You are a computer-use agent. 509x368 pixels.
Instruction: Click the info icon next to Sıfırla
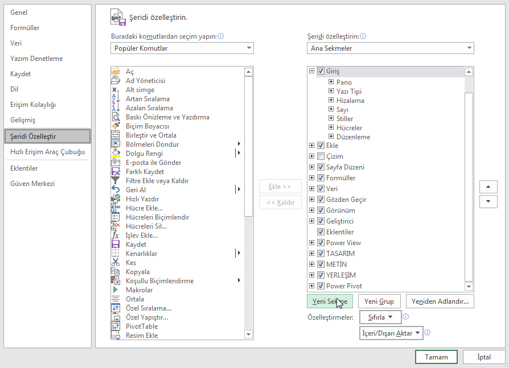point(406,317)
